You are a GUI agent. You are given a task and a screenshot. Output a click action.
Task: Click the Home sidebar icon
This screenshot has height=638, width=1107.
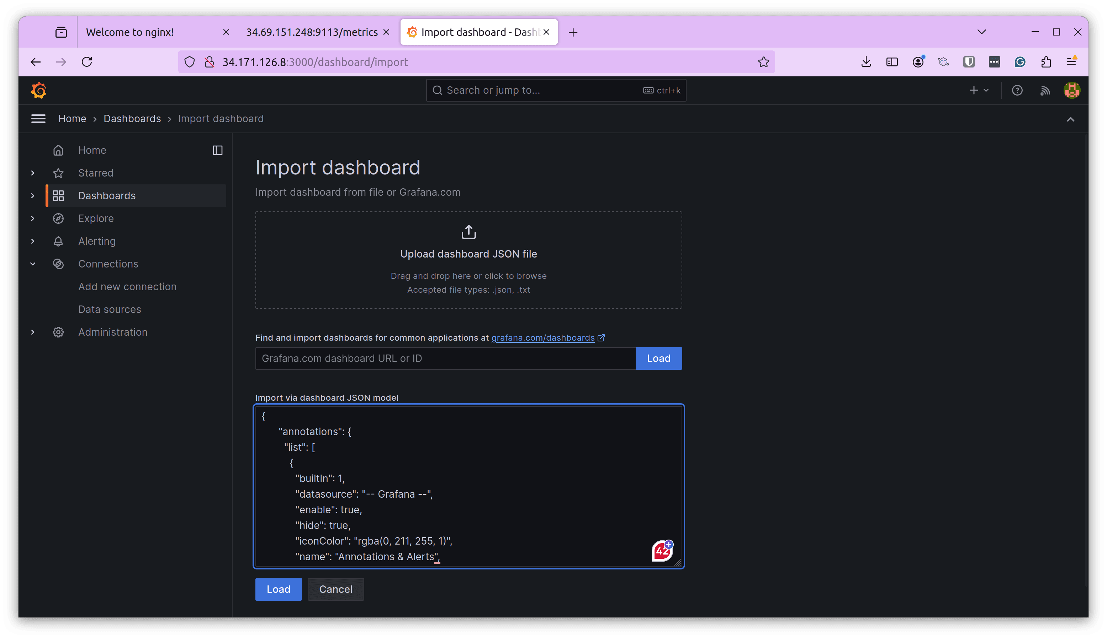(58, 150)
